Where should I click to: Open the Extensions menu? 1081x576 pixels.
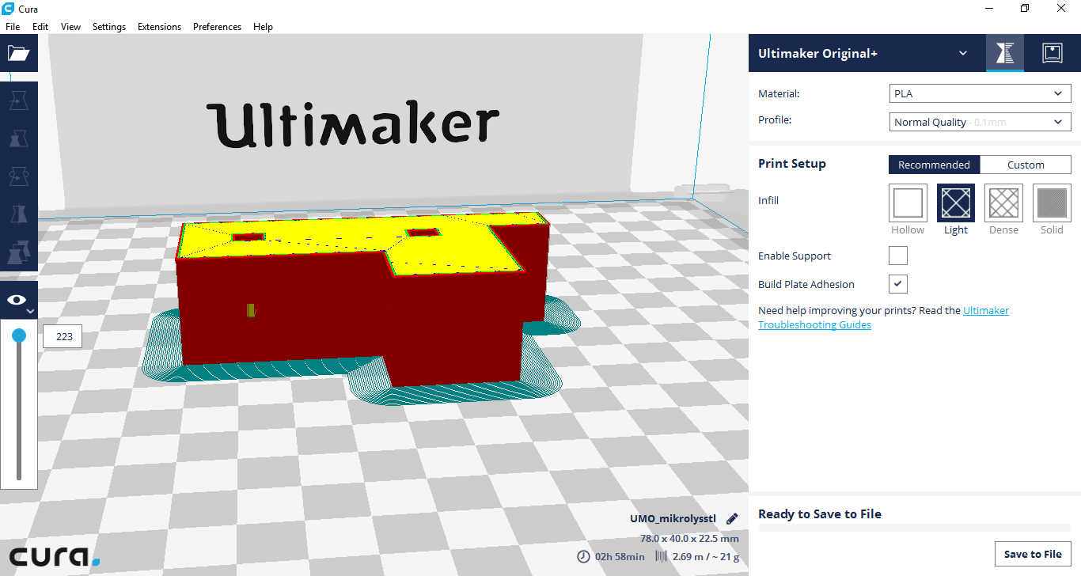pos(159,26)
